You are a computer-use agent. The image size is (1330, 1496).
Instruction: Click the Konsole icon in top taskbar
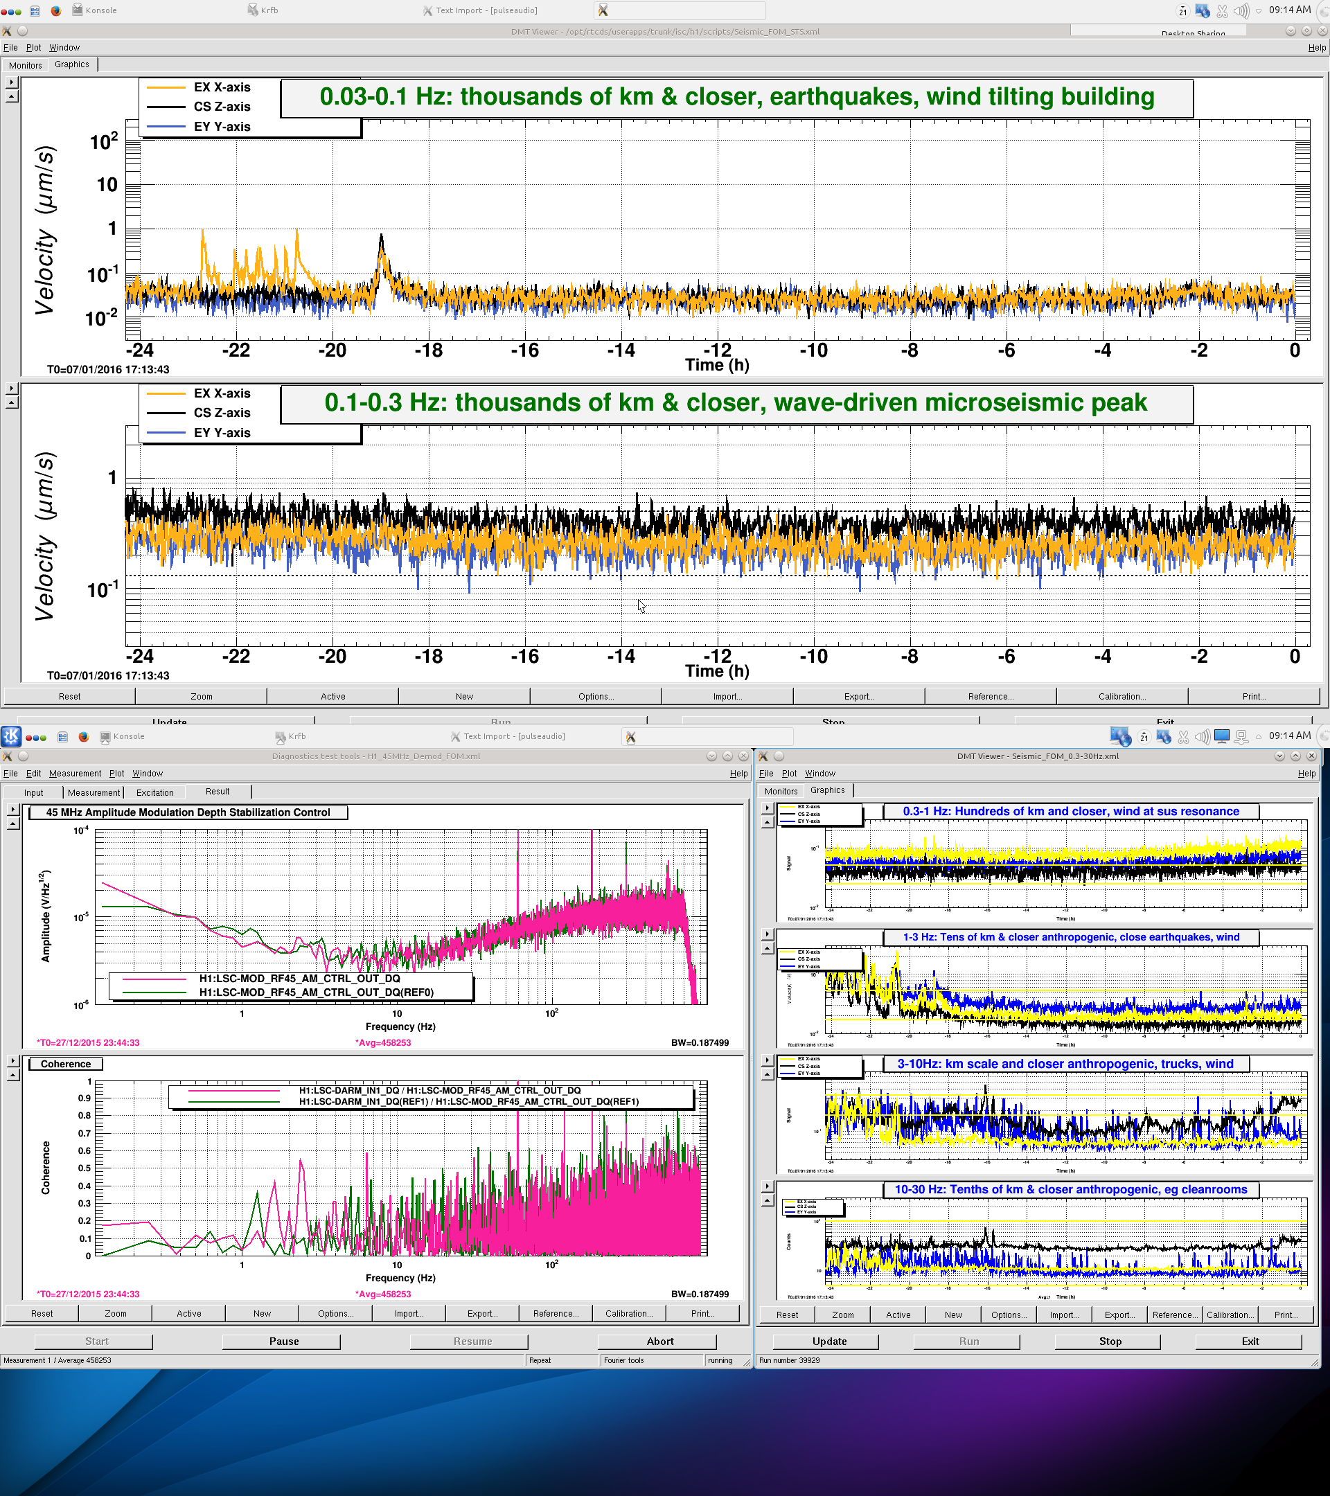pyautogui.click(x=77, y=10)
